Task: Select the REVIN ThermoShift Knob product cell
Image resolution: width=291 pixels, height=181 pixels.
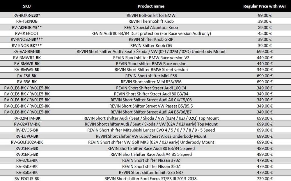Action: (x=151, y=21)
